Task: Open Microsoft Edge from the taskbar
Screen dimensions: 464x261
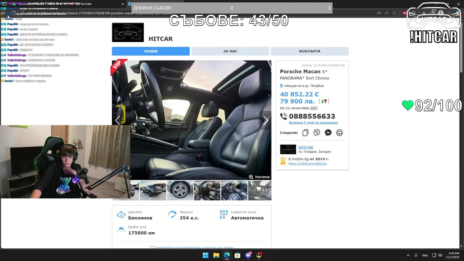Action: tap(227, 255)
